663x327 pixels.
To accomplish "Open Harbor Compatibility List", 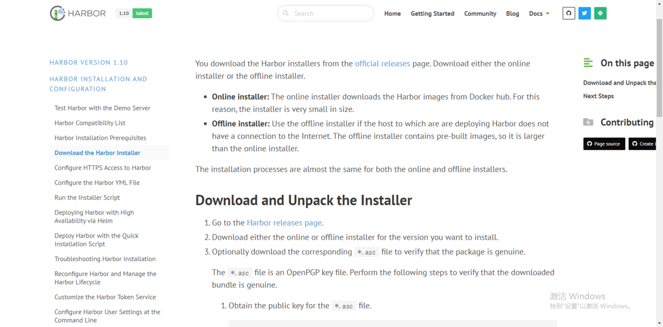I will [x=90, y=123].
